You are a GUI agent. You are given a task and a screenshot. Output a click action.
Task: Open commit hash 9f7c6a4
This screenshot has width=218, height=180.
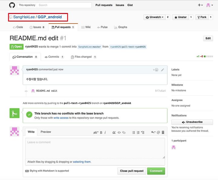click(x=160, y=91)
